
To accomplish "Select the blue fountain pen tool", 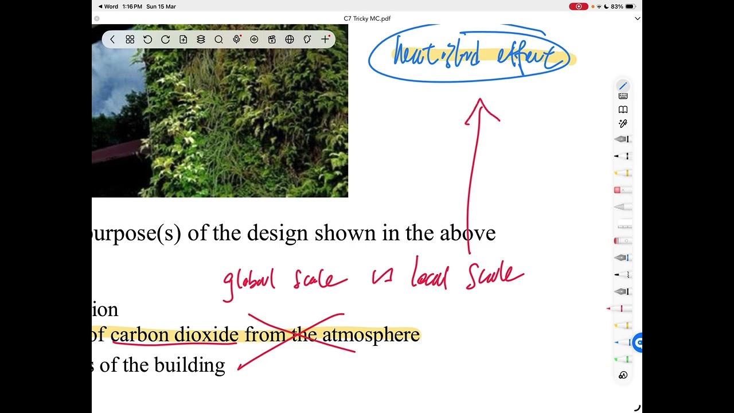I will (x=623, y=258).
